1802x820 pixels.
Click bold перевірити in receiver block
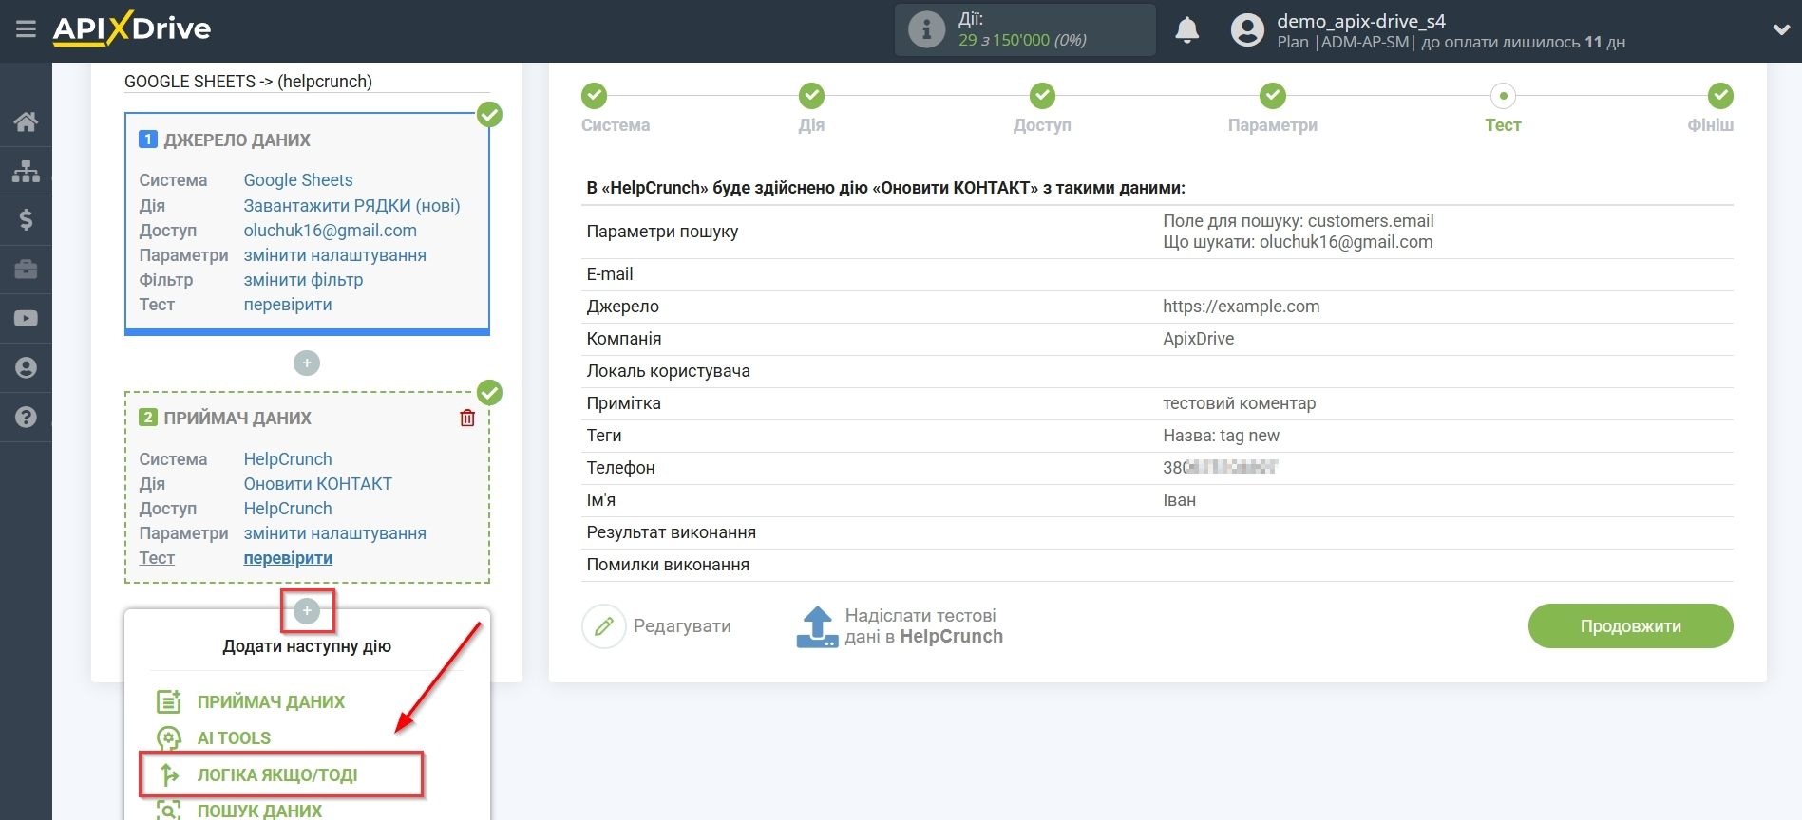(288, 558)
